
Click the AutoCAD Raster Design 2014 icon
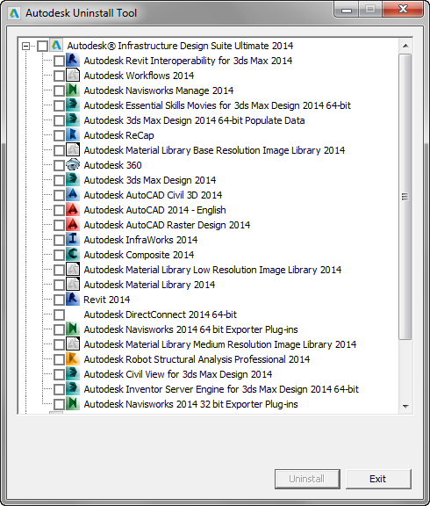(x=73, y=224)
